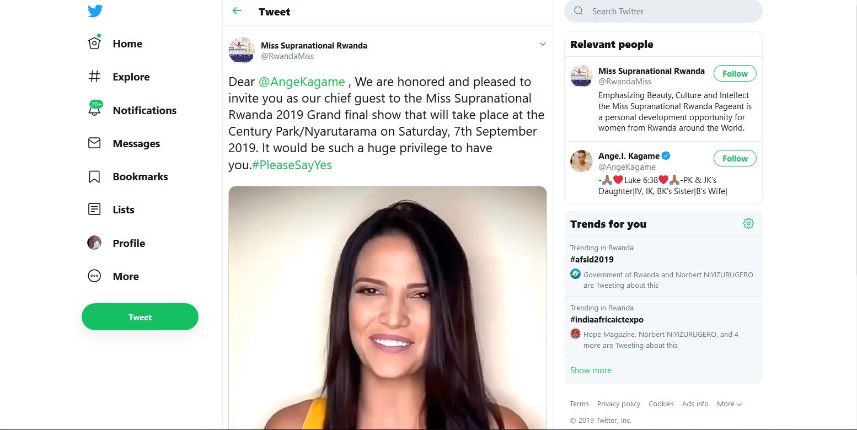Click the Notifications bell icon
The image size is (857, 430).
(95, 110)
